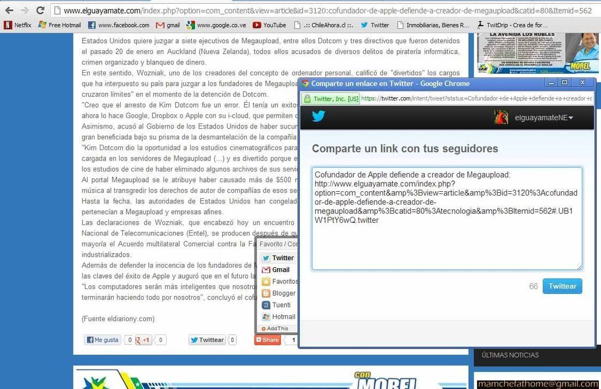The height and width of the screenshot is (389, 601).
Task: Click the Twittear button below the article
Action: pyautogui.click(x=208, y=340)
